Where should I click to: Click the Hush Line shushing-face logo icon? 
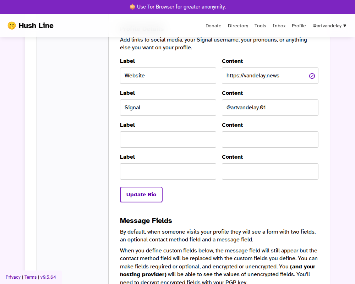pos(12,25)
